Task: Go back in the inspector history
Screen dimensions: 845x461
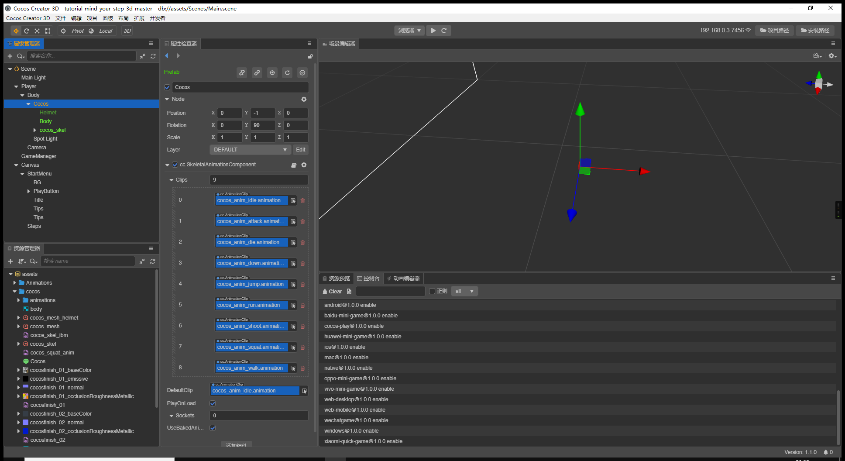Action: click(x=167, y=56)
